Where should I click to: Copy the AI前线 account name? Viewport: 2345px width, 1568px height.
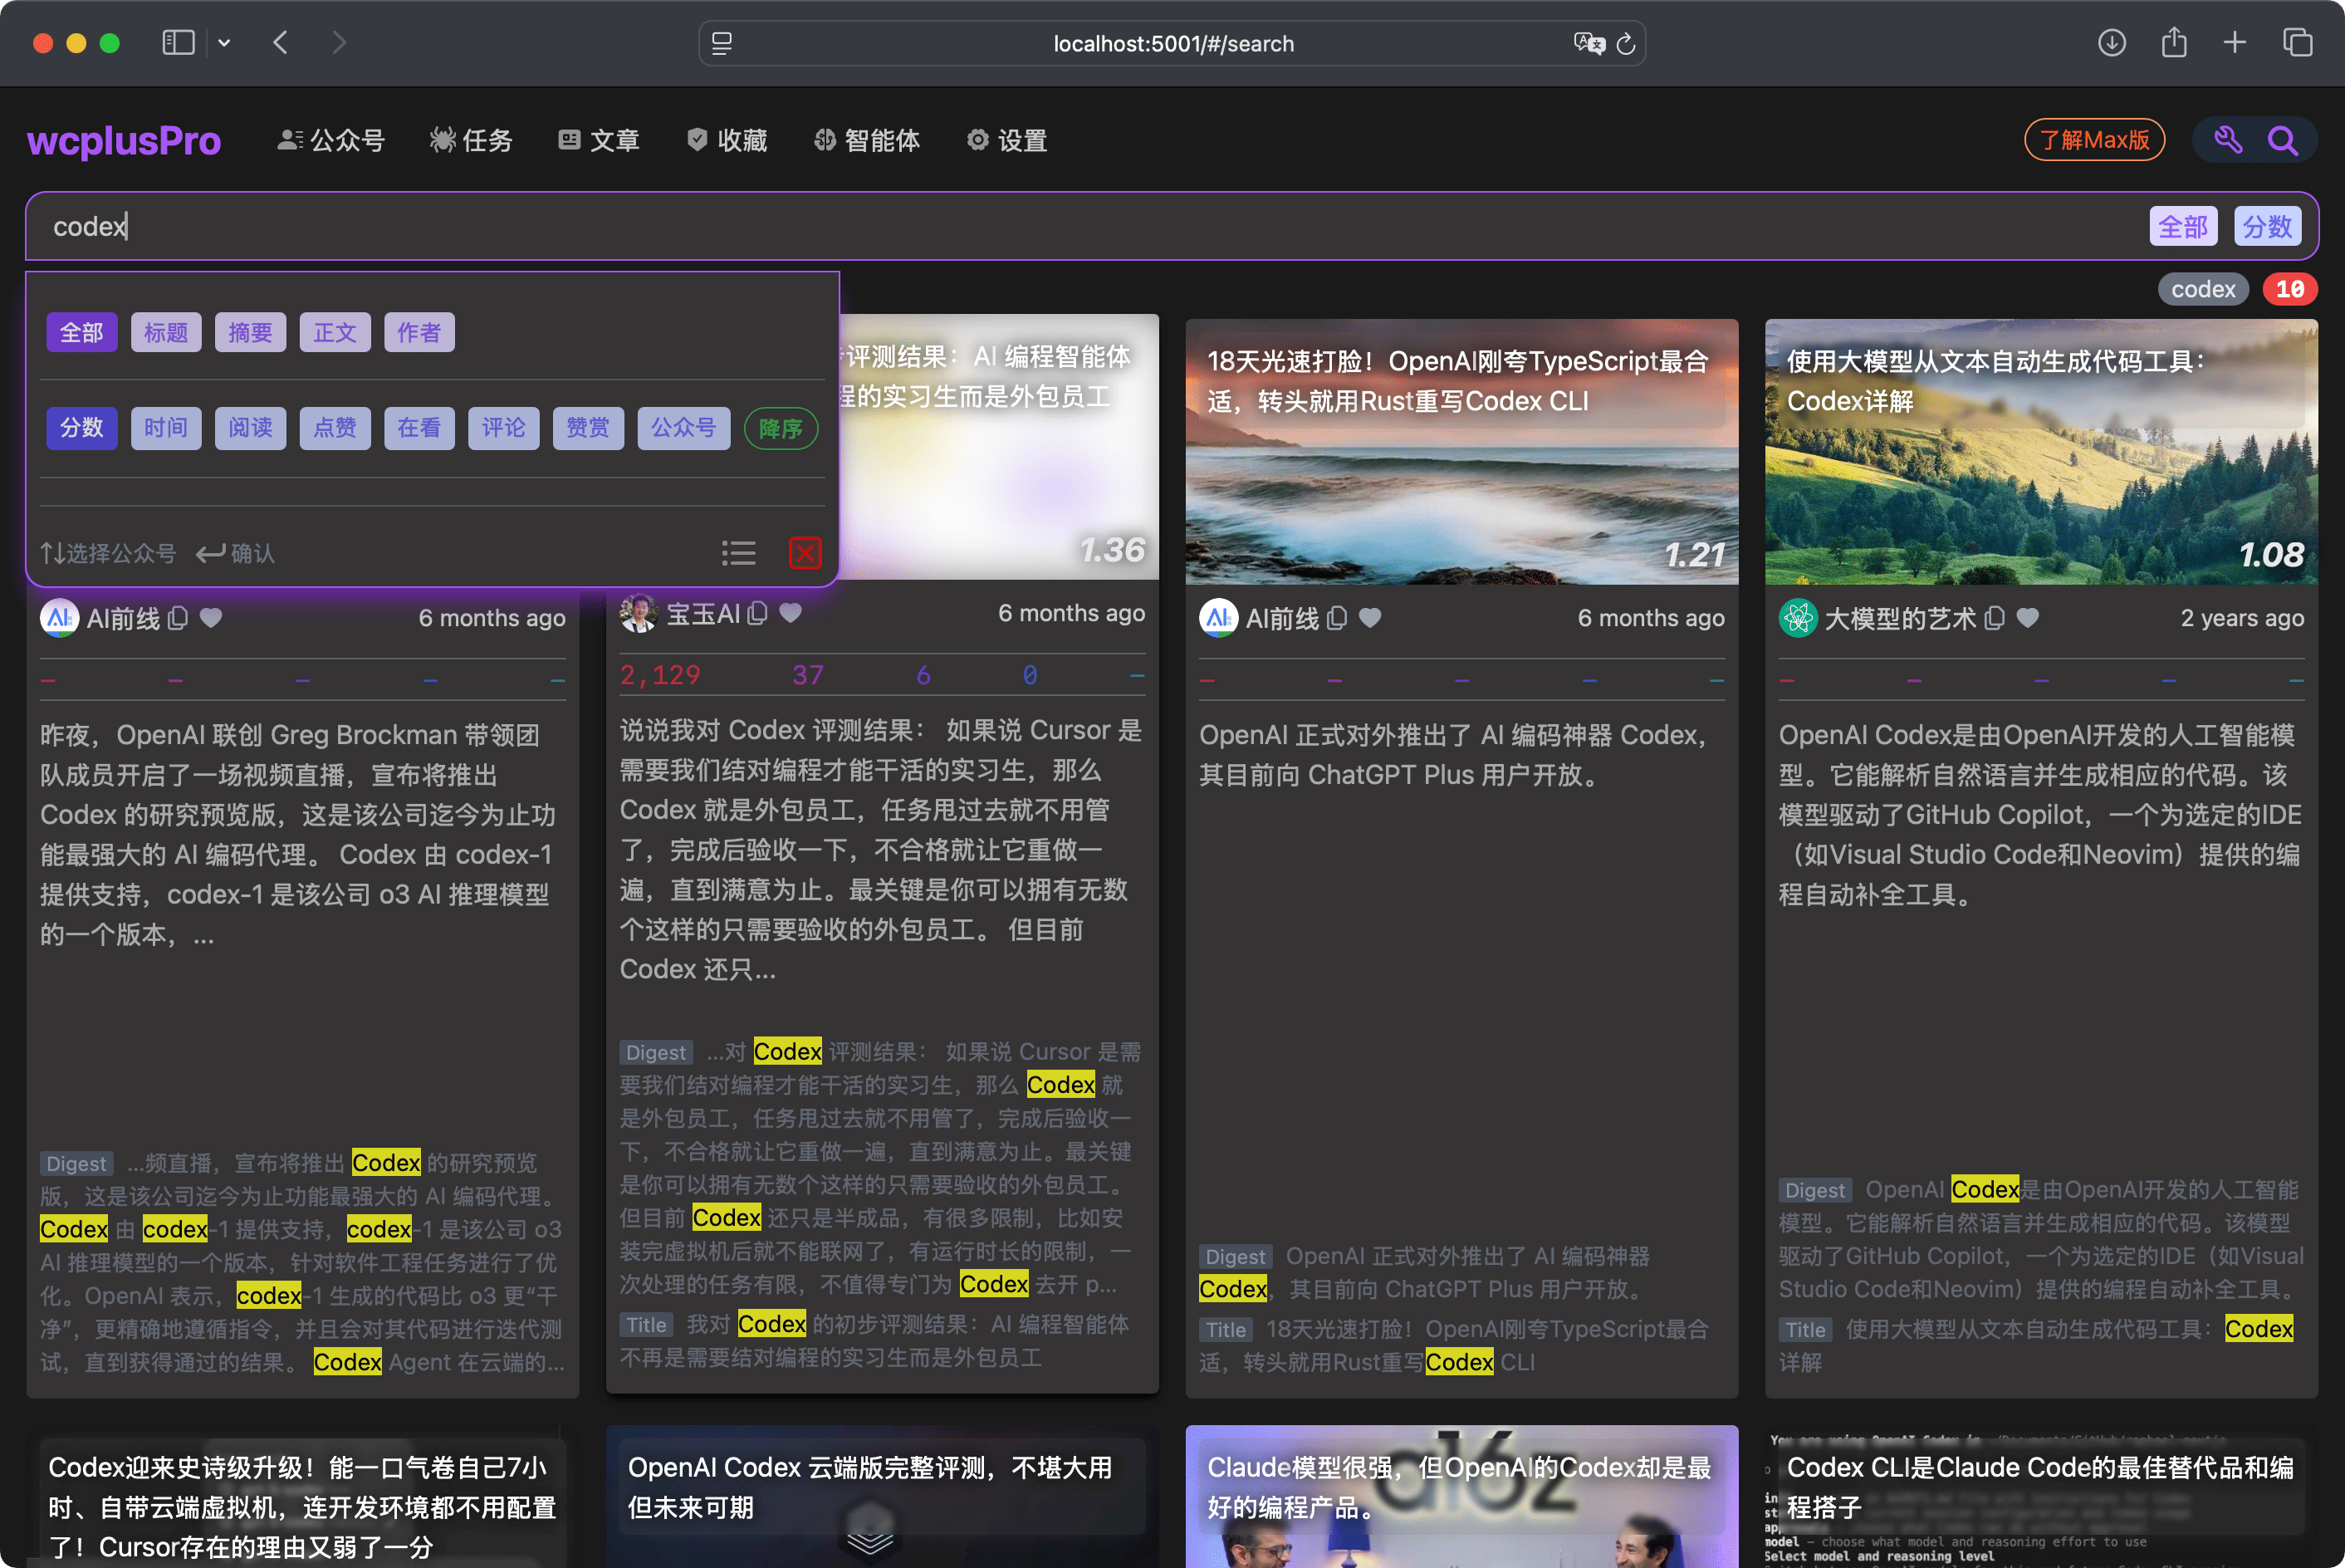coord(178,617)
